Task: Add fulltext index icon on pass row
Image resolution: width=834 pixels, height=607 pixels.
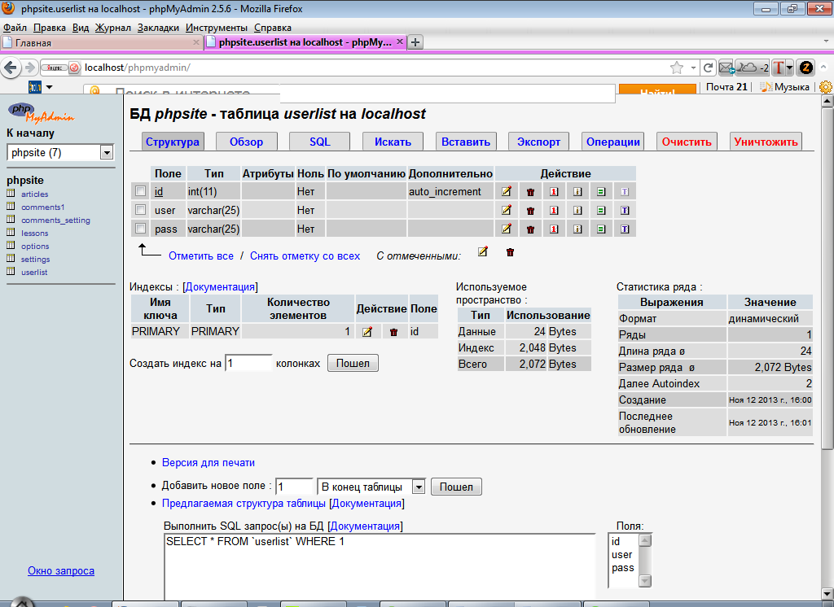Action: point(625,229)
